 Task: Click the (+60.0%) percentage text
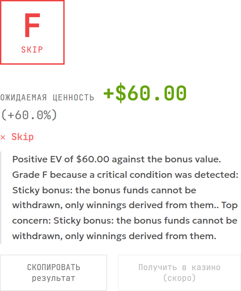[x=29, y=115]
